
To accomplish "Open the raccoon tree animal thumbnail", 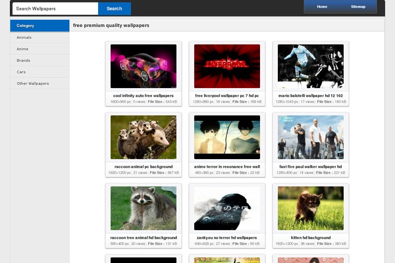I will click(144, 208).
